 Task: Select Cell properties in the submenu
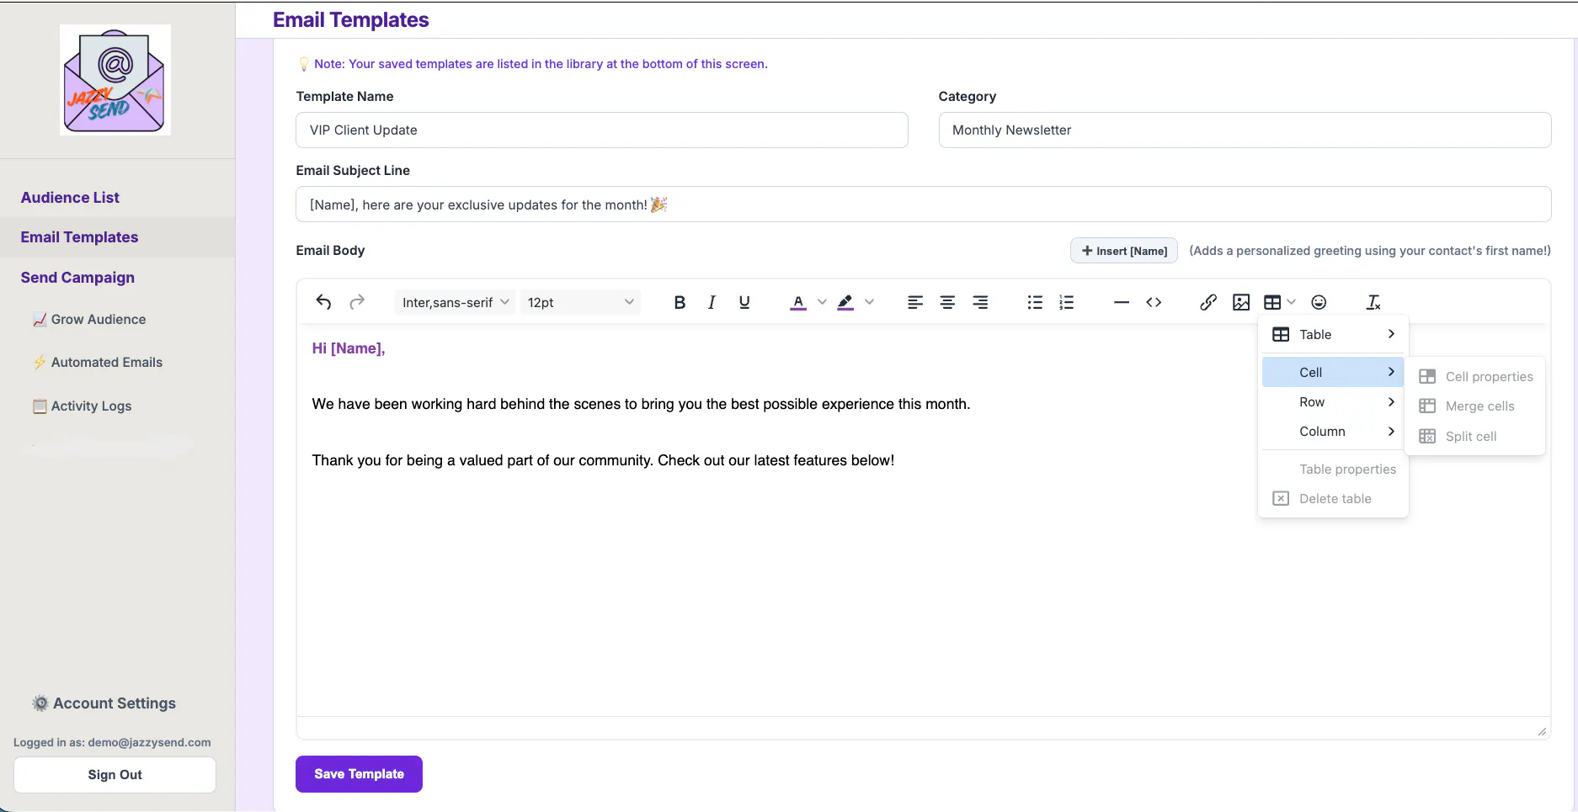(1475, 377)
